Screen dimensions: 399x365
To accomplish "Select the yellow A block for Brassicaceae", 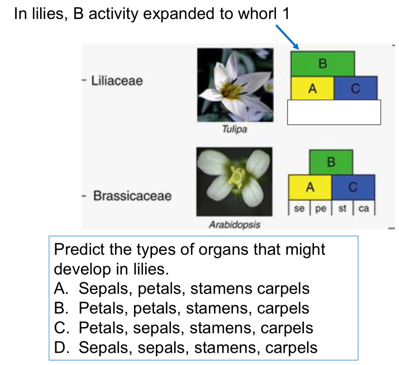I will [310, 187].
